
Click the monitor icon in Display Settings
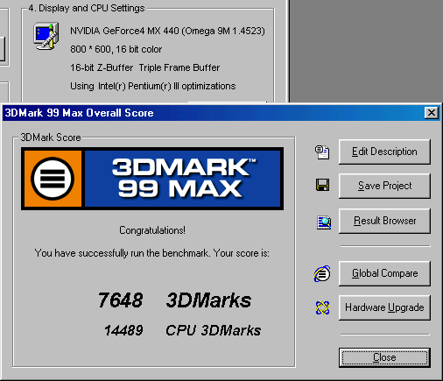click(x=46, y=36)
